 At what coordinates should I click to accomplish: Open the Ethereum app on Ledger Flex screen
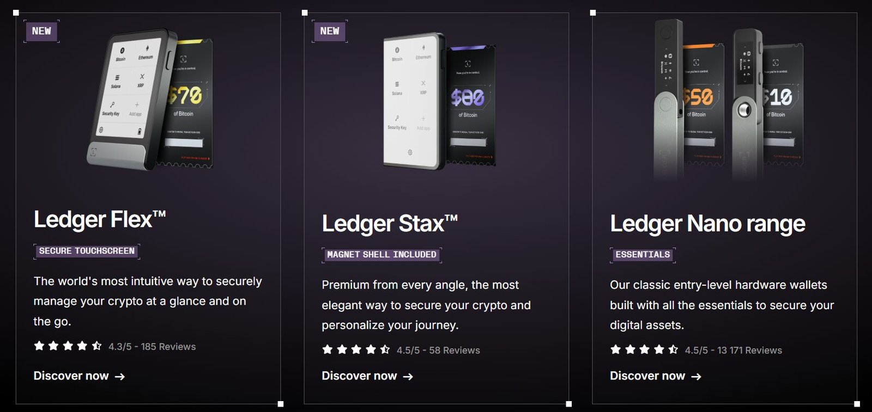click(146, 52)
